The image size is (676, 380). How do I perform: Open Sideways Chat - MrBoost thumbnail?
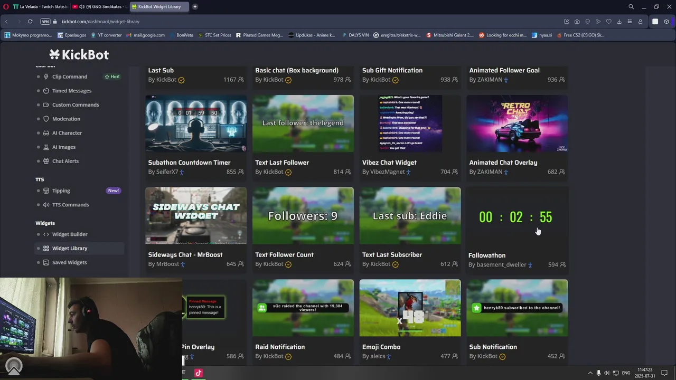pyautogui.click(x=196, y=215)
